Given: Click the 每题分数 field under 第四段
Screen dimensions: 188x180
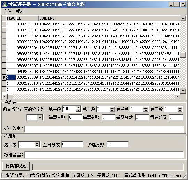Looking at the screenshot, I should [x=176, y=118].
